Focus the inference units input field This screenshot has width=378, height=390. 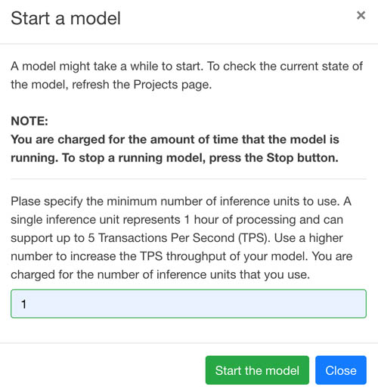[x=188, y=304]
